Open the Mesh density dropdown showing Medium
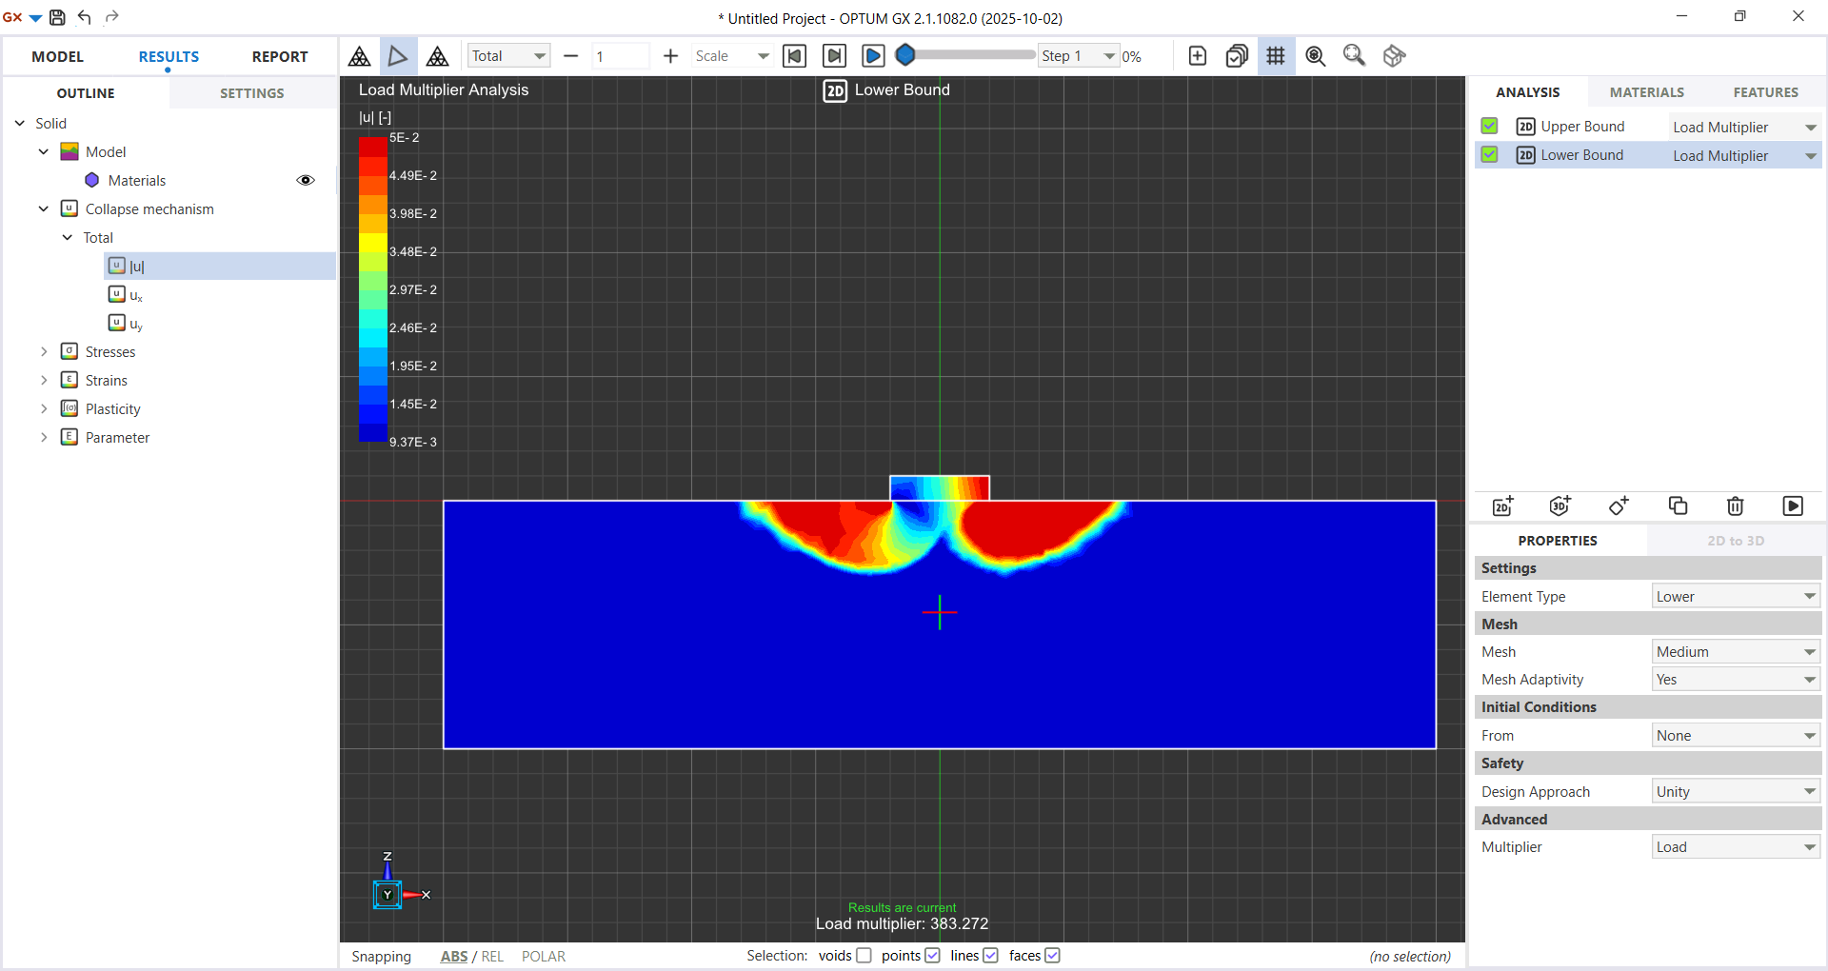Screen dimensions: 1828x971 tap(1736, 651)
